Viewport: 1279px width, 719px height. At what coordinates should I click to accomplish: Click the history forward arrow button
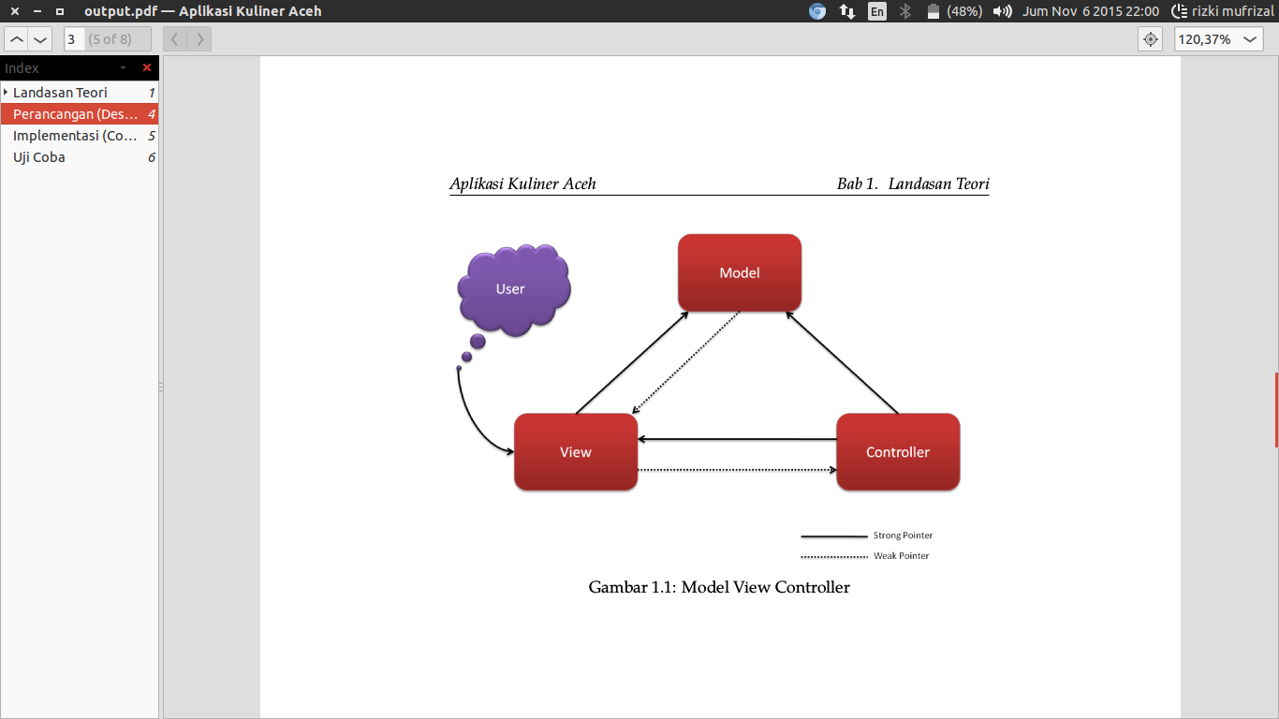[199, 39]
